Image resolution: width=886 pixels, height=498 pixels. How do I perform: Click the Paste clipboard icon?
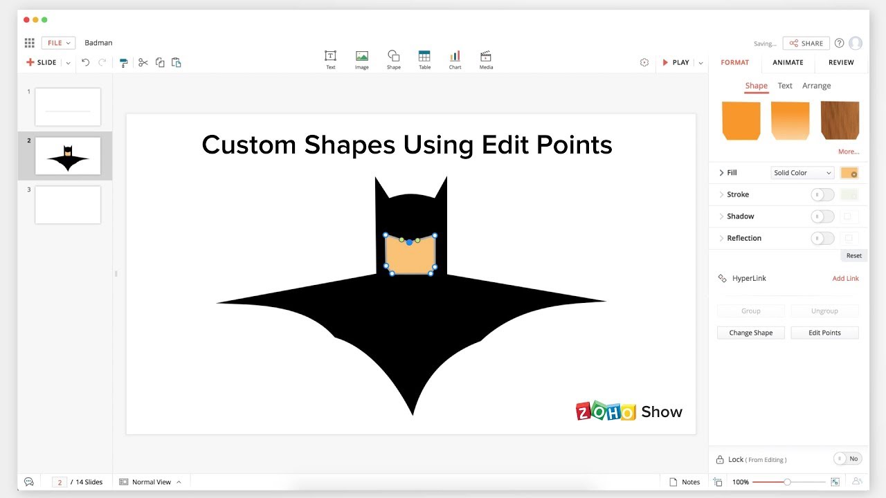pos(177,62)
